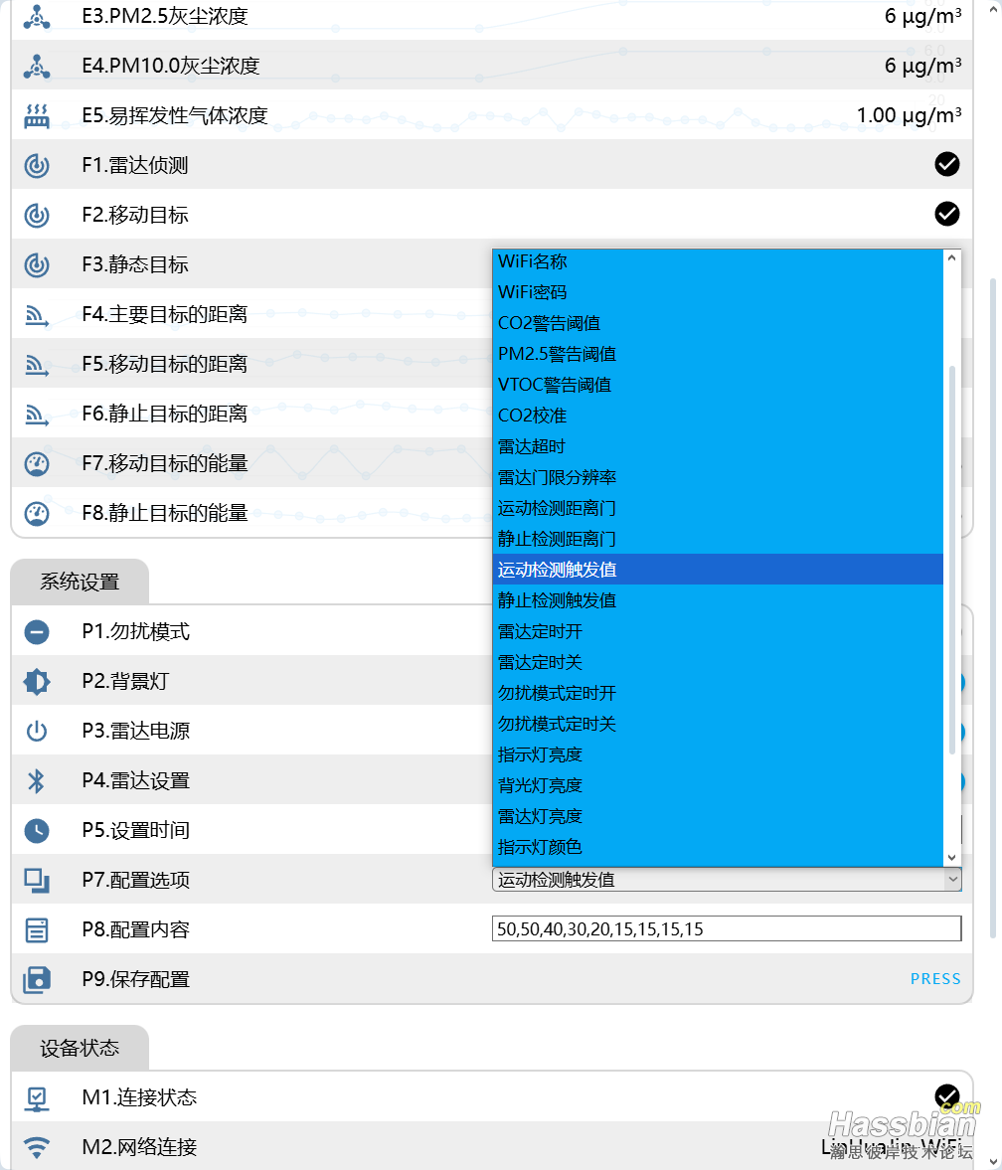Click the P8.配置内容 input field

pos(727,929)
